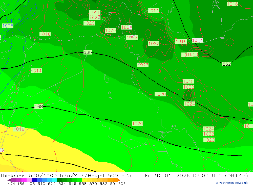This screenshot has width=253, height=185.
Task: Click the '(06+45)' model run text
Action: (x=236, y=176)
